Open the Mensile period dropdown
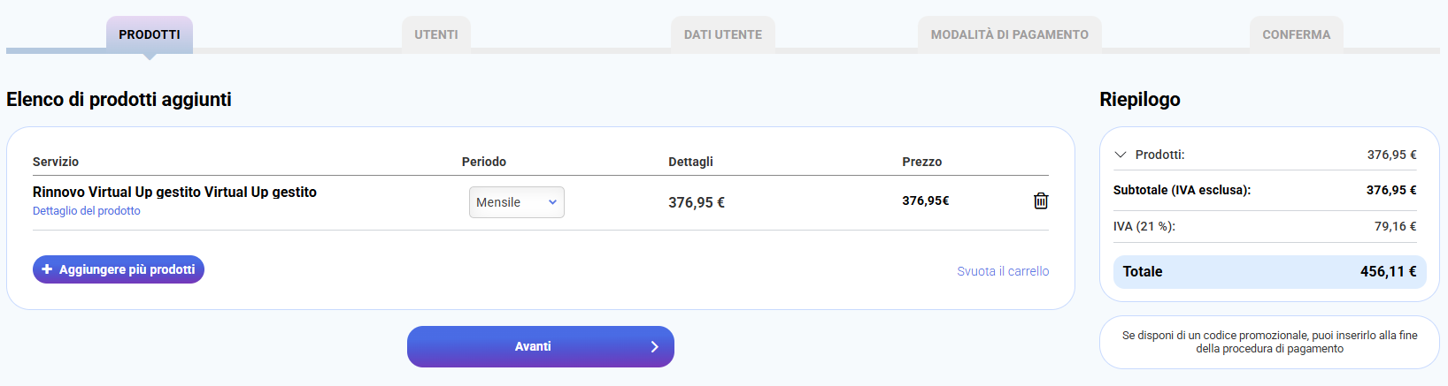The width and height of the screenshot is (1448, 386). point(517,202)
